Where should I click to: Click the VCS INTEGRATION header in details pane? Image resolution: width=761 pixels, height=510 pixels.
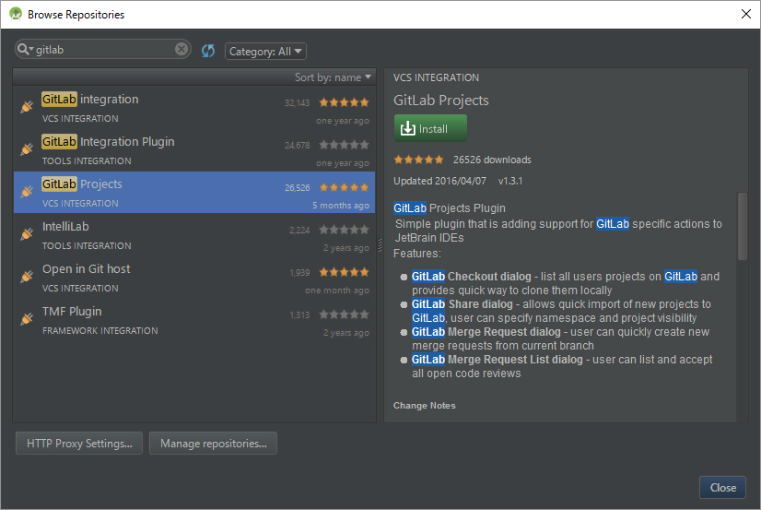pos(436,77)
